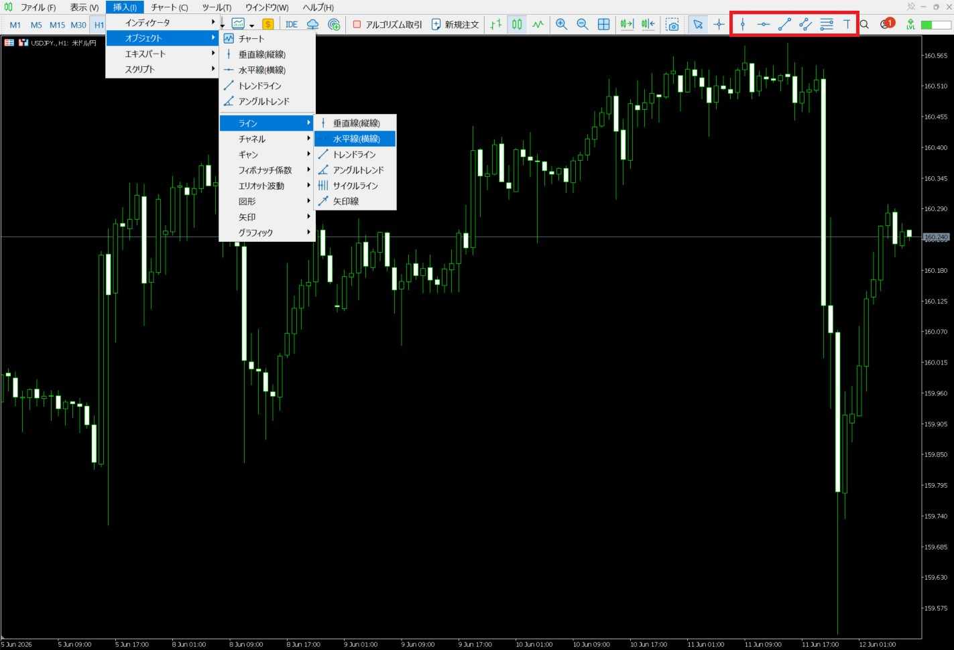
Task: Enable auto scroll to latest candle
Action: pos(627,25)
